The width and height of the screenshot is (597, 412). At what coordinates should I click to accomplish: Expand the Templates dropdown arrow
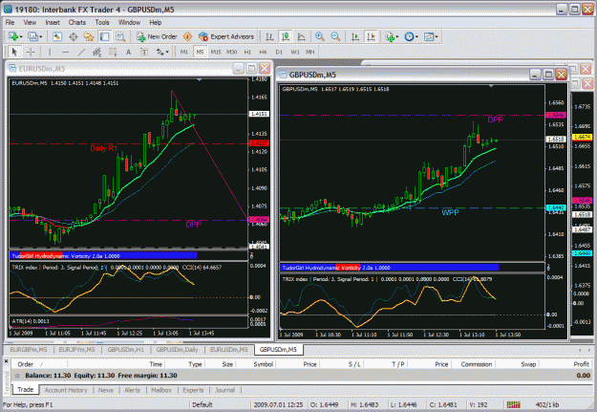click(437, 37)
